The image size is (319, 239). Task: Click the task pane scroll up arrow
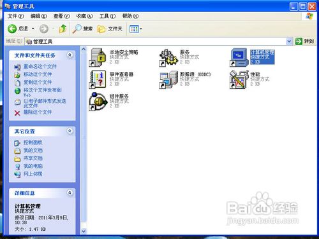[84, 49]
